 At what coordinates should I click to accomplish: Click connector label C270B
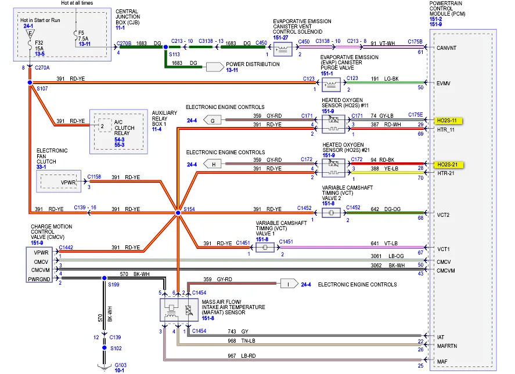point(124,43)
